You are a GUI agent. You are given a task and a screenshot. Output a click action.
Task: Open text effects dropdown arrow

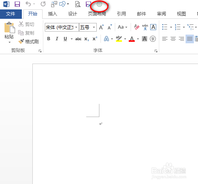(x=112, y=39)
